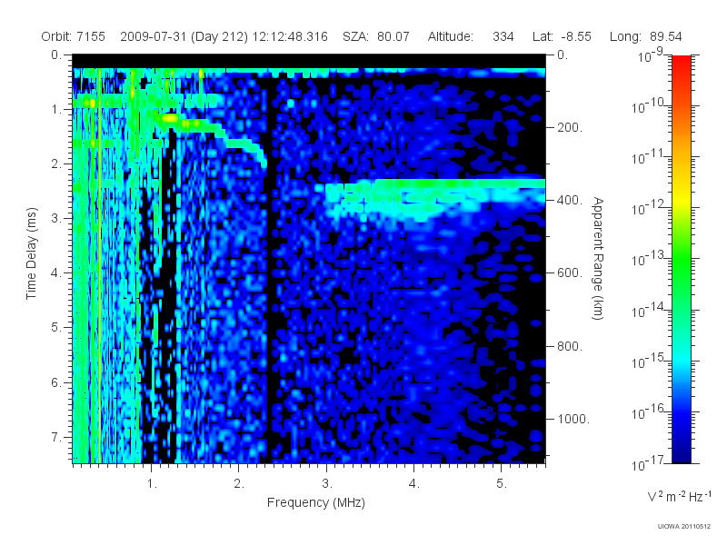
Task: Click the "5." tick on frequency axis
Action: (502, 484)
